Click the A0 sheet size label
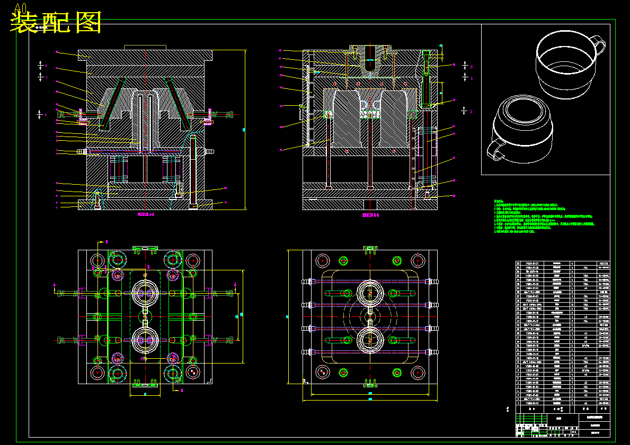 point(21,7)
